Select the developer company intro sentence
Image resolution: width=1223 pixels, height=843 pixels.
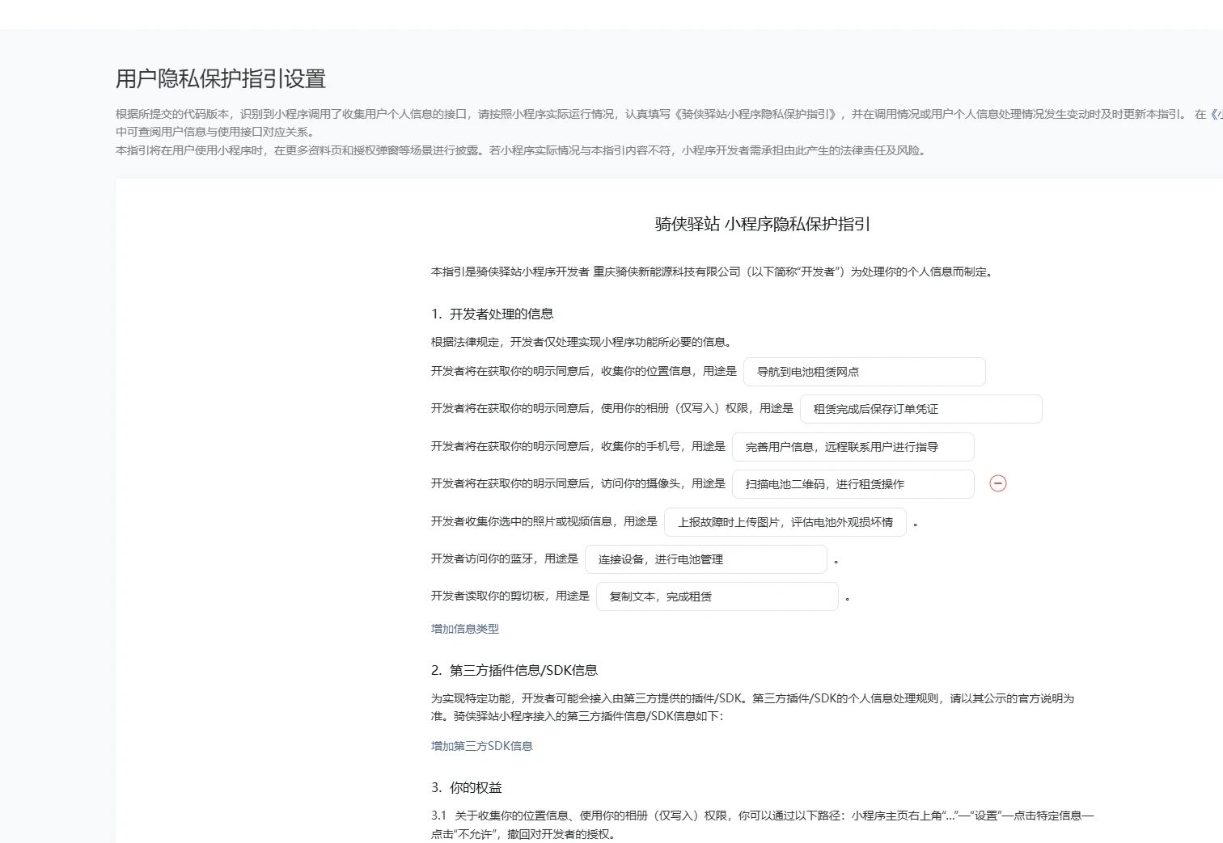[x=712, y=272]
